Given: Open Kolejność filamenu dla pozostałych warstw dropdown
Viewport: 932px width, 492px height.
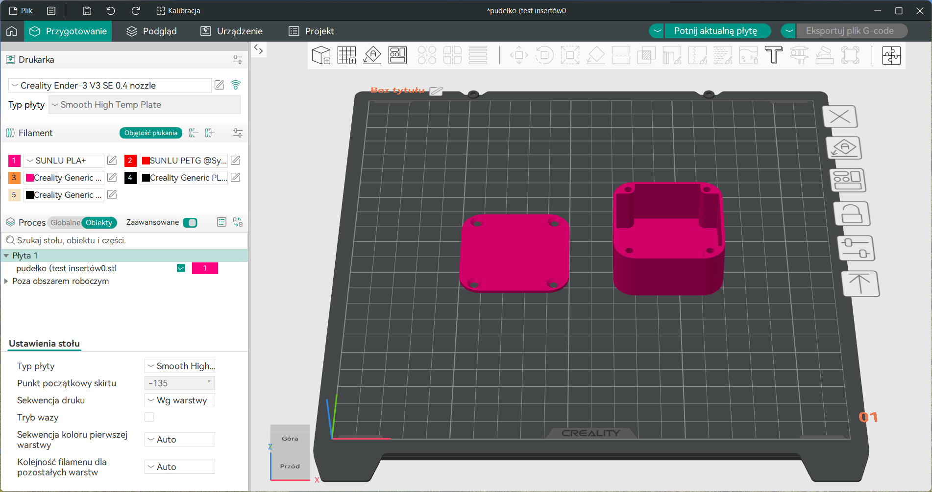Looking at the screenshot, I should click(180, 467).
